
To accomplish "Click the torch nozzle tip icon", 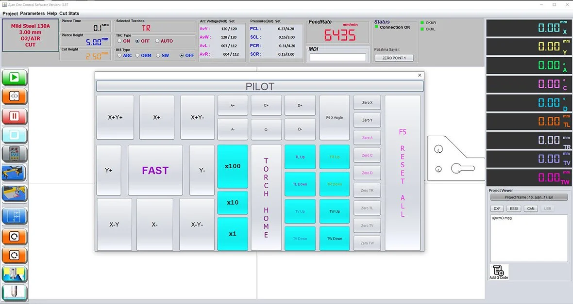I will [x=14, y=293].
